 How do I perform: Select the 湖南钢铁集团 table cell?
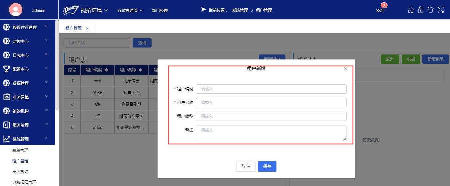click(x=131, y=116)
